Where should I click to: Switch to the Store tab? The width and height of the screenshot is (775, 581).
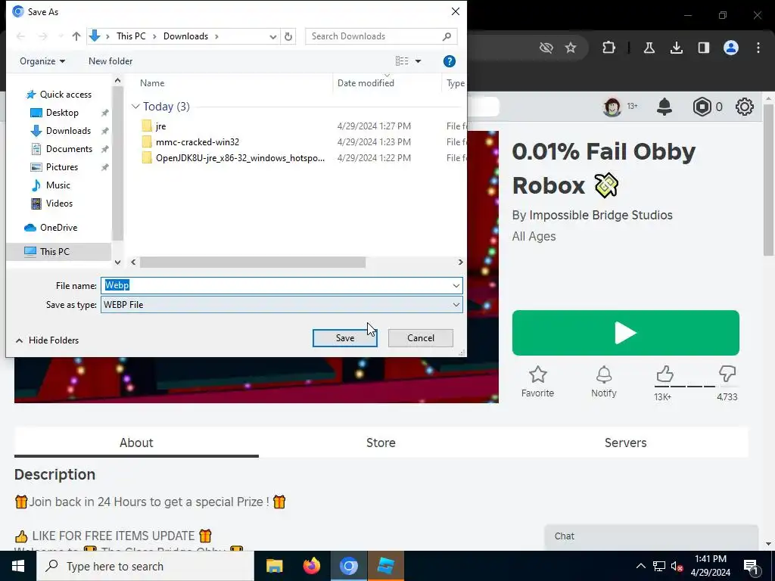click(381, 443)
